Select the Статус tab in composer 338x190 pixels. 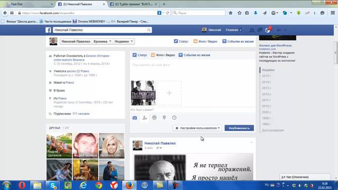pos(140,55)
